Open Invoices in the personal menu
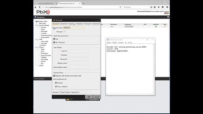203x114 pixels. (44, 33)
